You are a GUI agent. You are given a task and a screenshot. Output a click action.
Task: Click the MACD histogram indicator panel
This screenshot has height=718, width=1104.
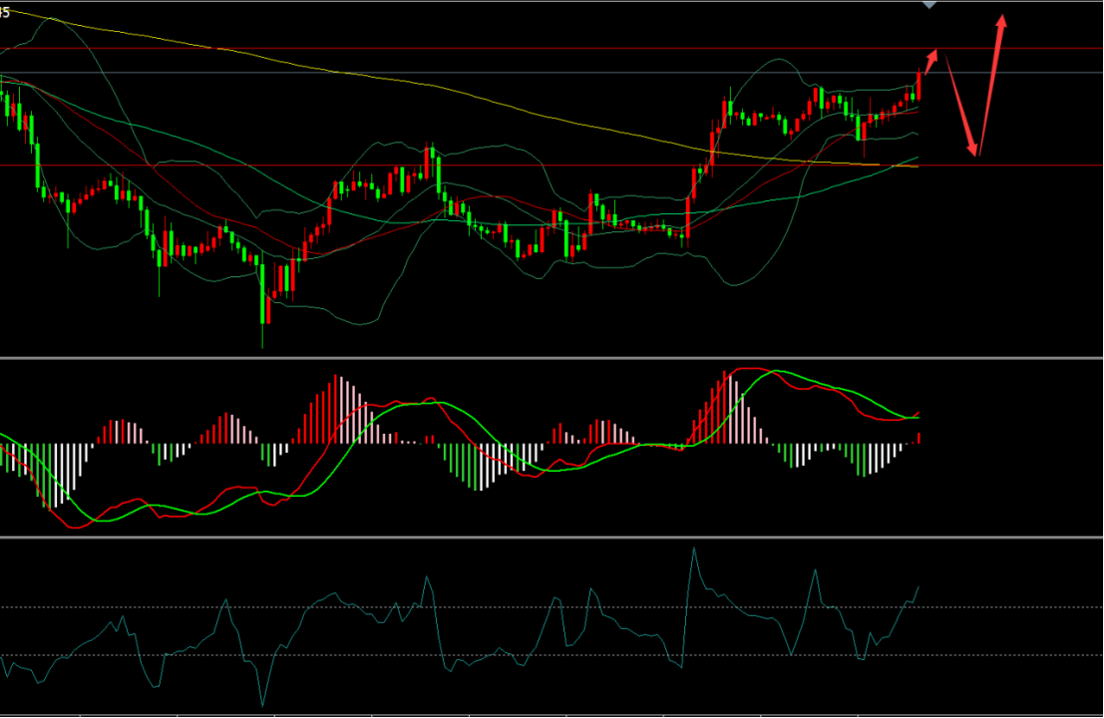[552, 448]
